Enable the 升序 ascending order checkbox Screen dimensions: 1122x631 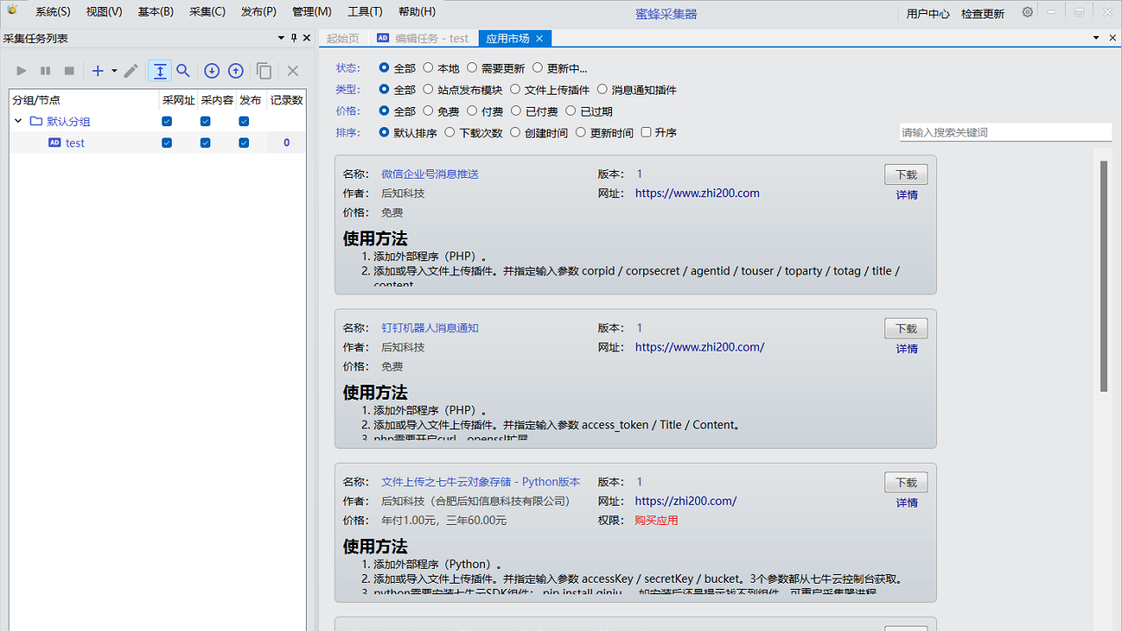pyautogui.click(x=646, y=132)
